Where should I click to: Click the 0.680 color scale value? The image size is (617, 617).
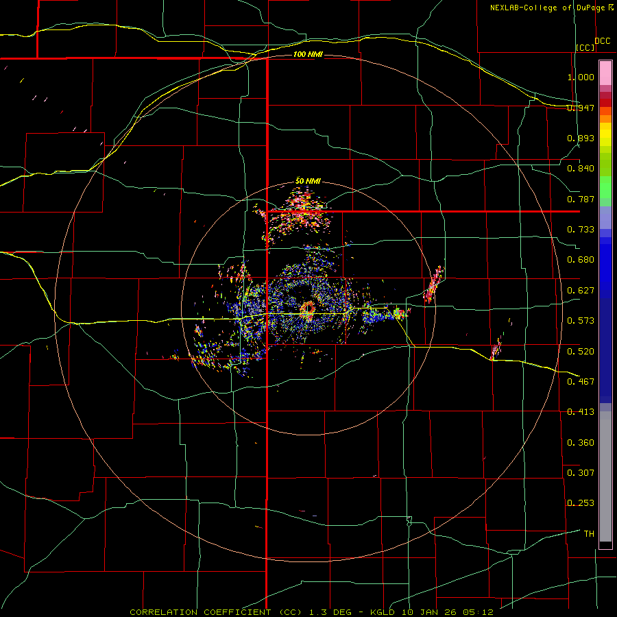click(x=581, y=260)
